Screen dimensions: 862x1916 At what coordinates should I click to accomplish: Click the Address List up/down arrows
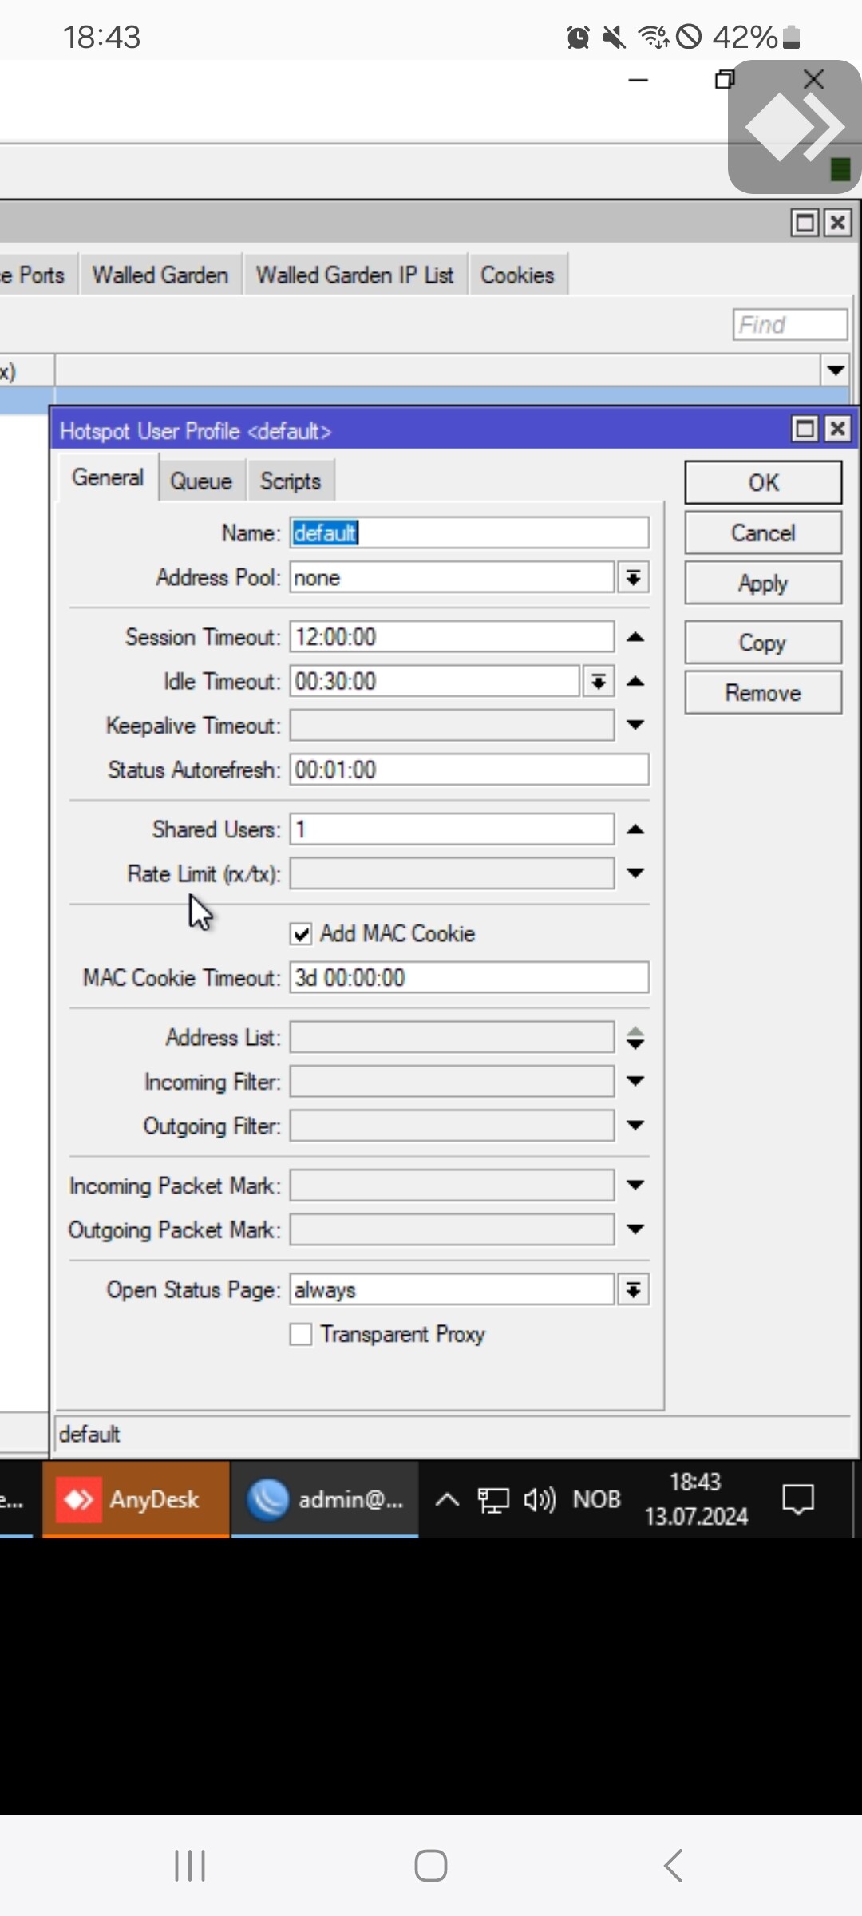[x=635, y=1038]
